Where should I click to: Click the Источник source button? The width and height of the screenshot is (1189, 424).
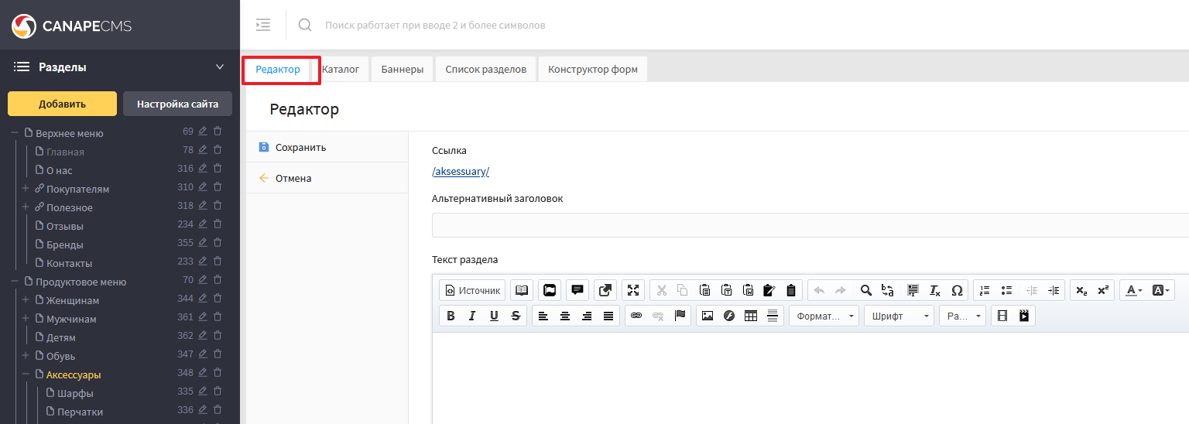pos(472,290)
